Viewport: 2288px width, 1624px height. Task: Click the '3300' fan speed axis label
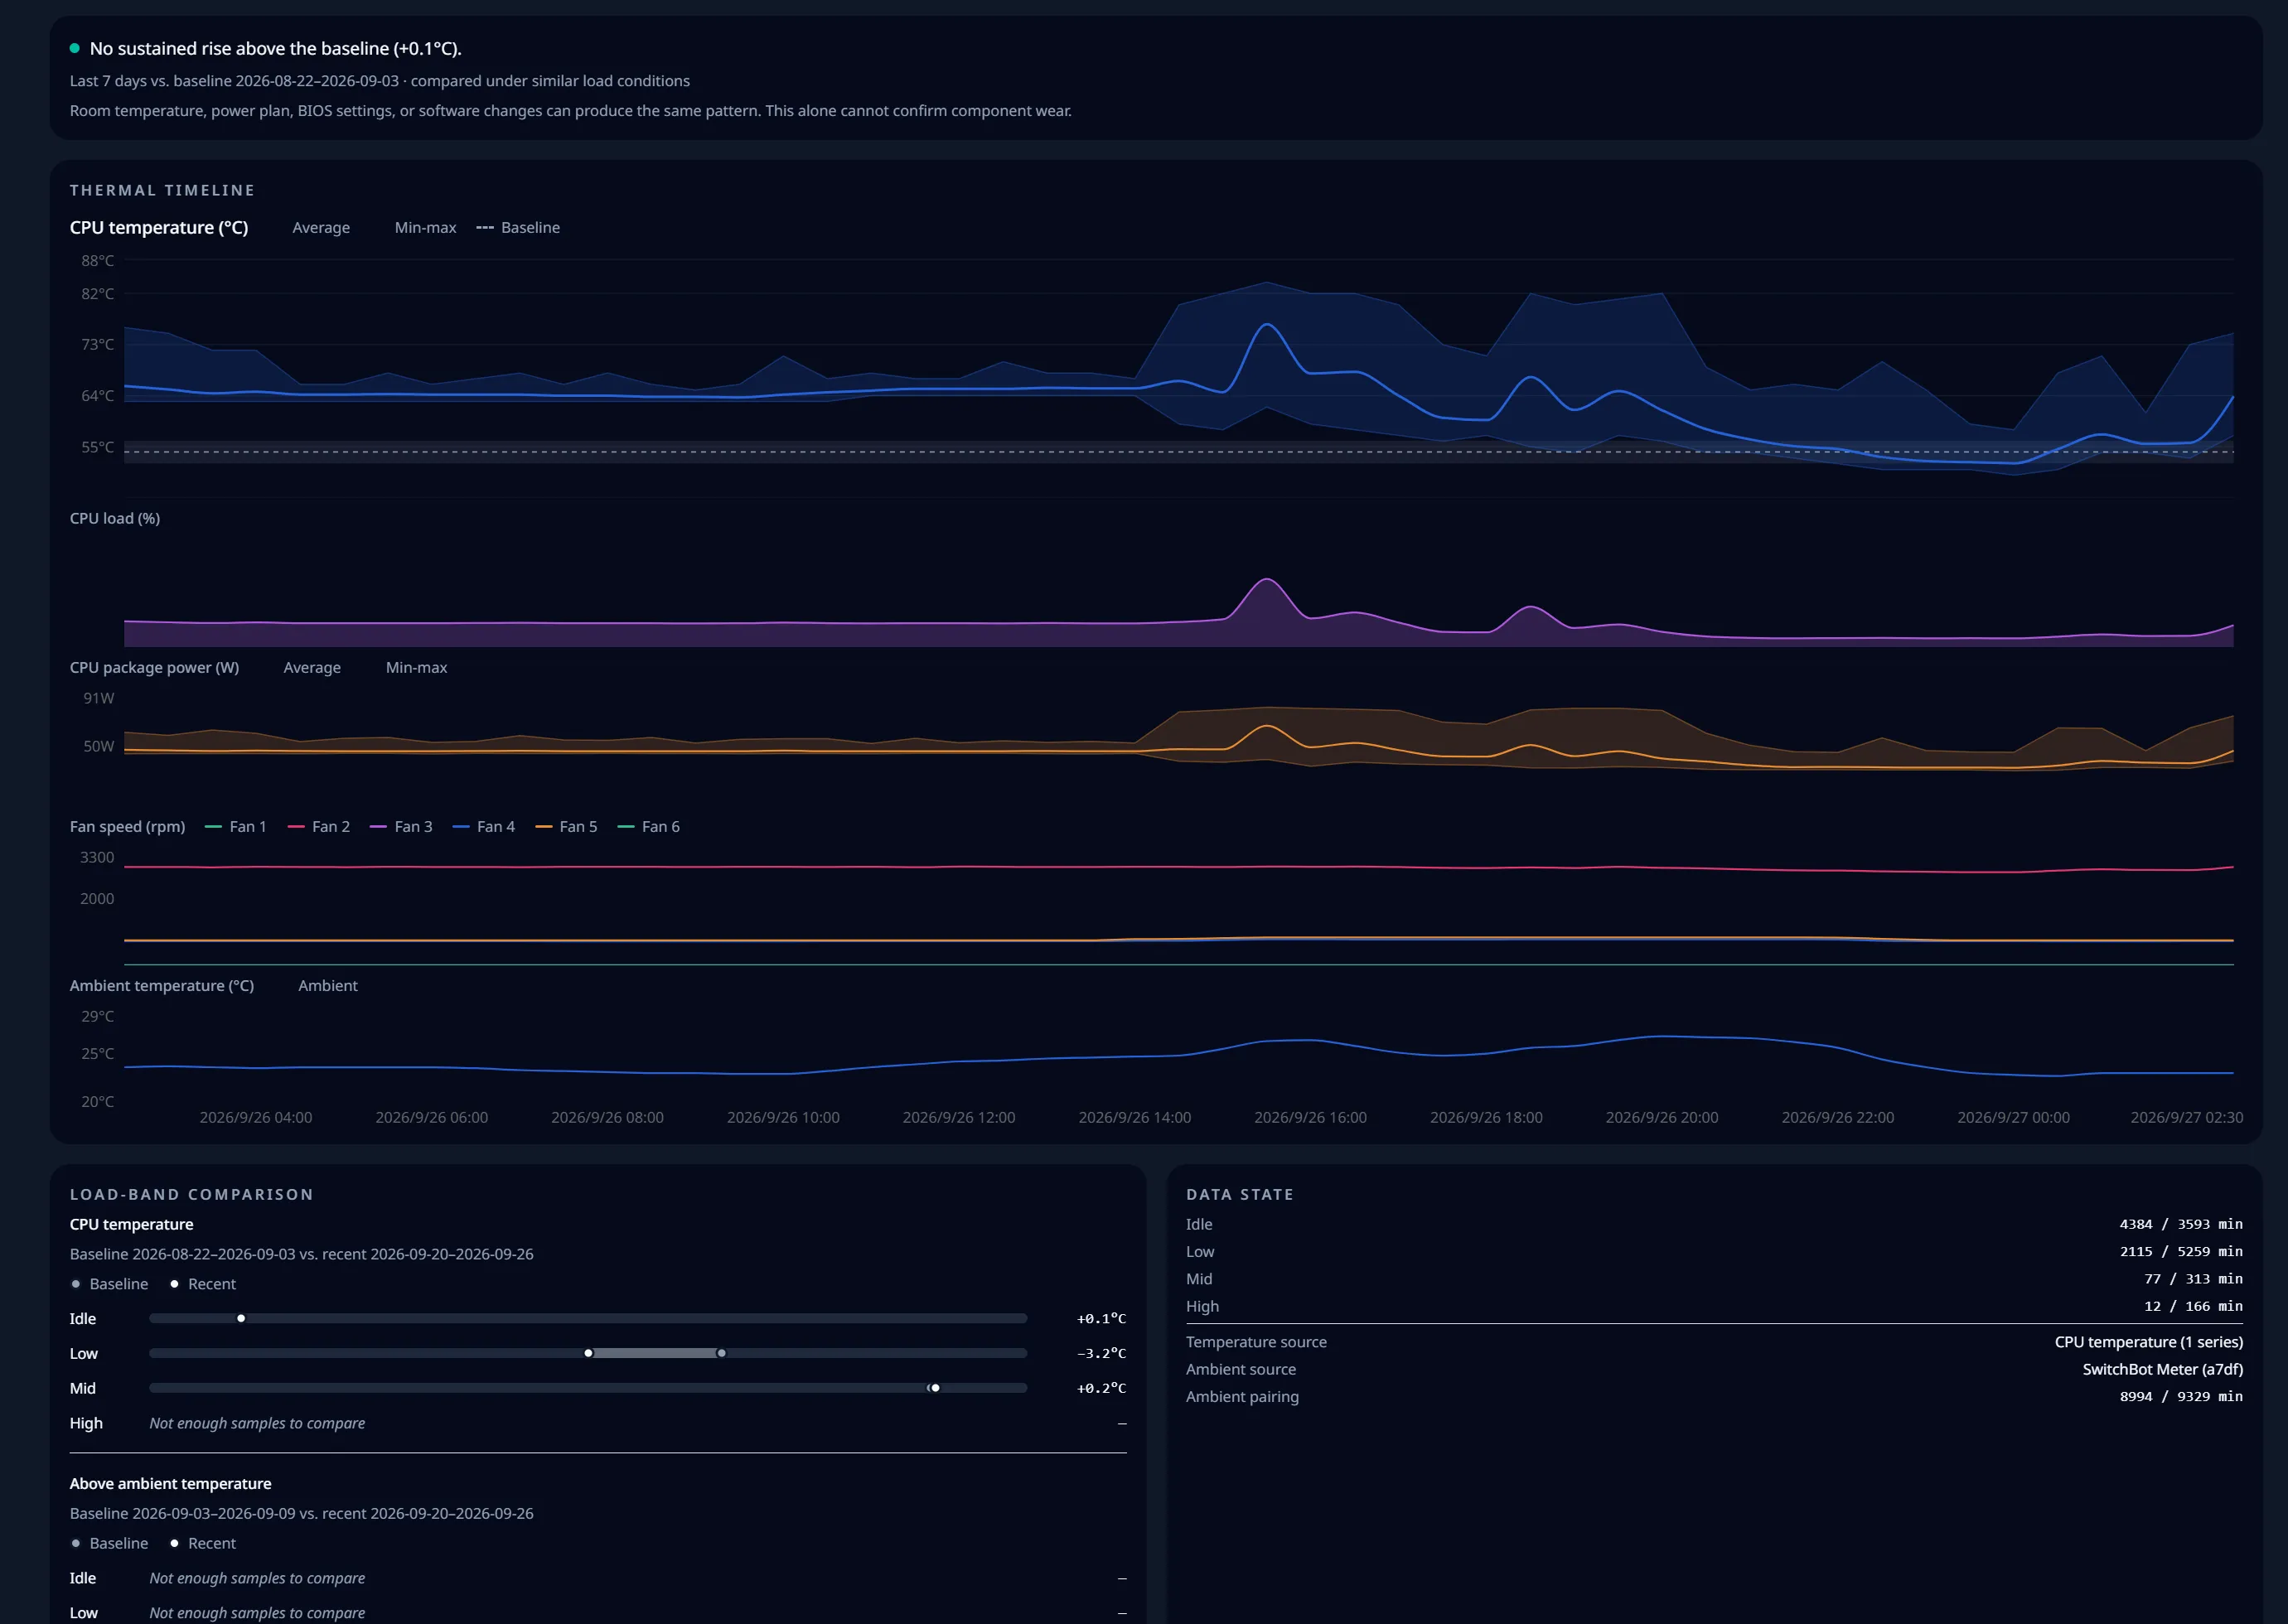(97, 857)
